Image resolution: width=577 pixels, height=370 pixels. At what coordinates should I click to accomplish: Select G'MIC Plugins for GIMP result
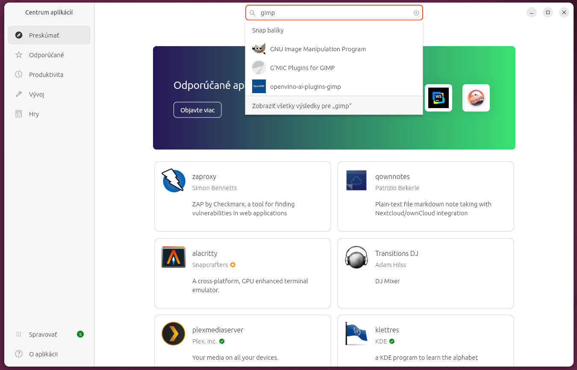[334, 68]
